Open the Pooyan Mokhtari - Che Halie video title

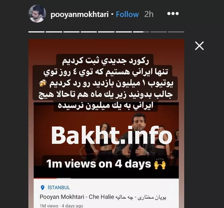pos(103,197)
